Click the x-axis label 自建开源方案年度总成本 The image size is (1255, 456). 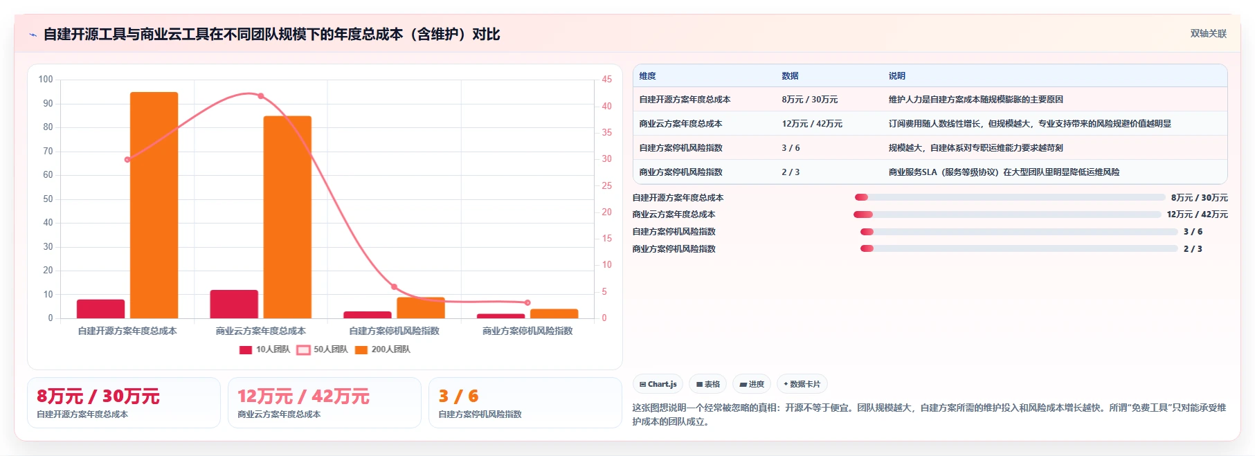click(x=127, y=331)
